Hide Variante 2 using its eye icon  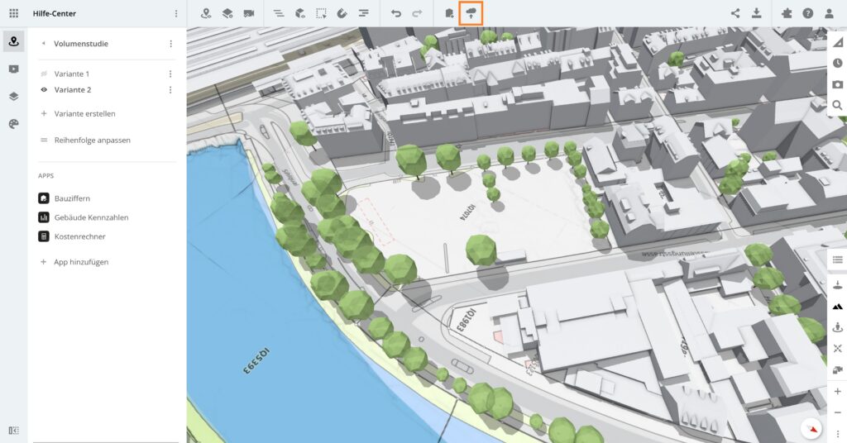point(44,89)
